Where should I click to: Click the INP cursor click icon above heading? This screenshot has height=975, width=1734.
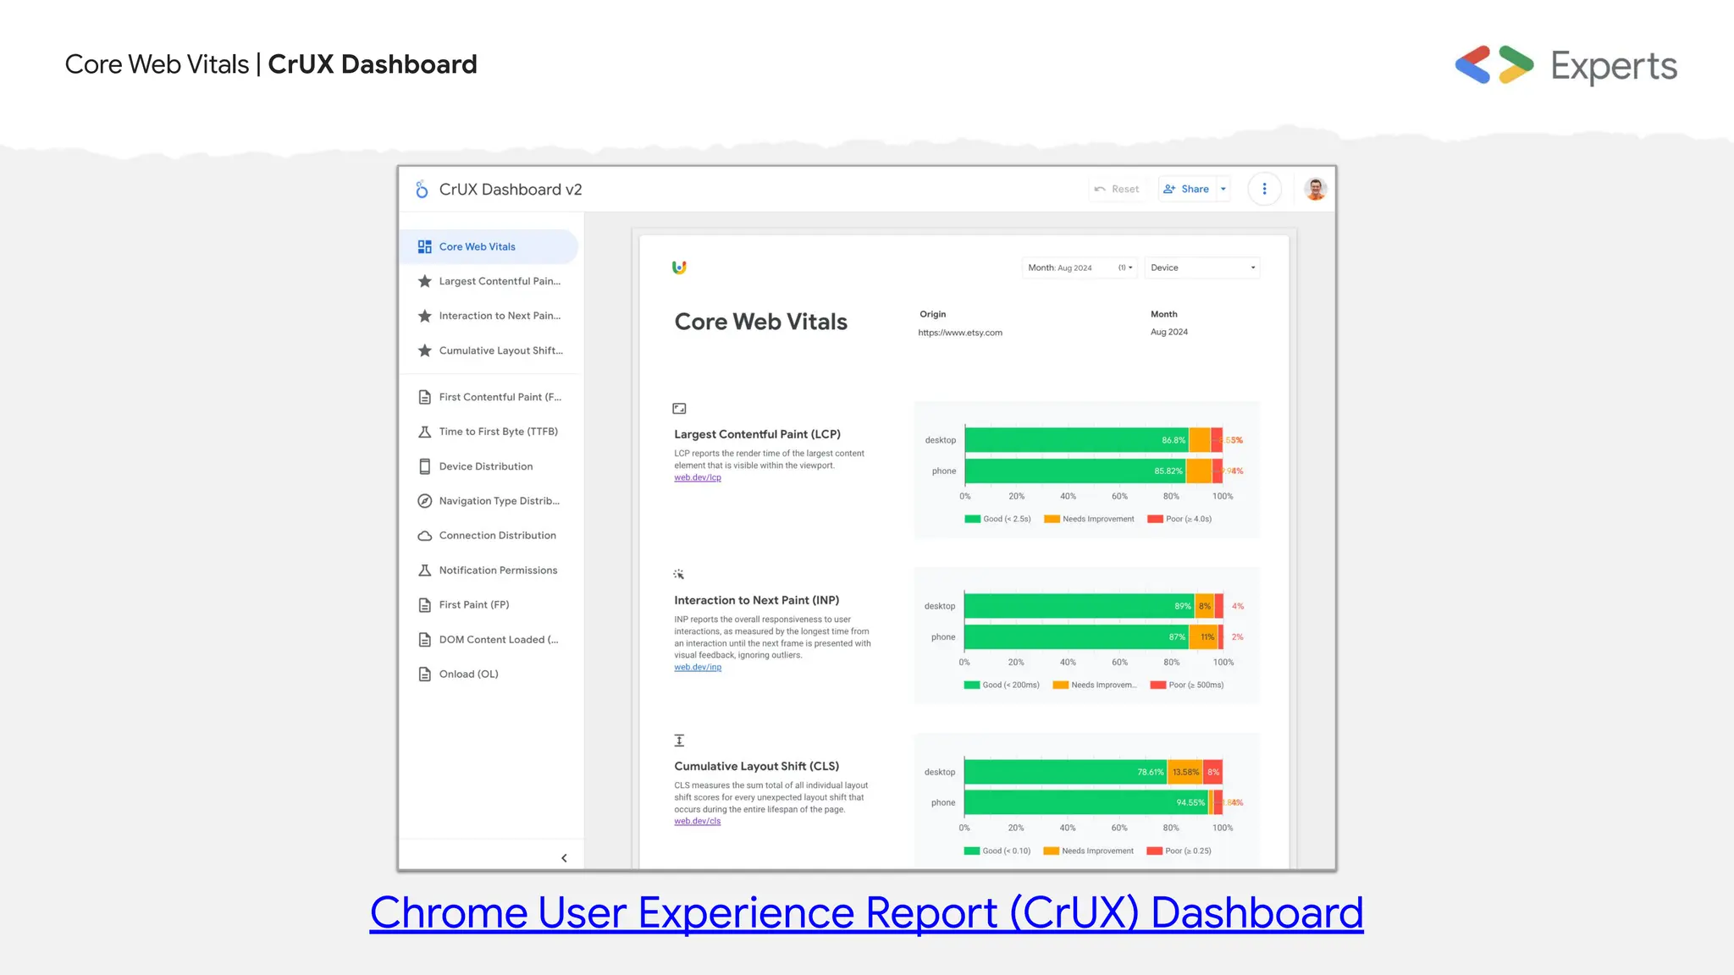point(679,575)
